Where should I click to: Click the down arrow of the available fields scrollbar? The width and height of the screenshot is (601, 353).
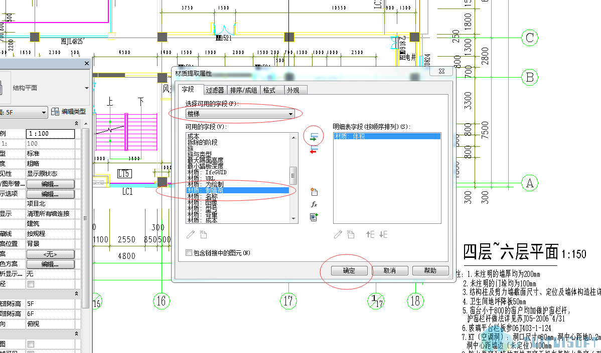[293, 219]
